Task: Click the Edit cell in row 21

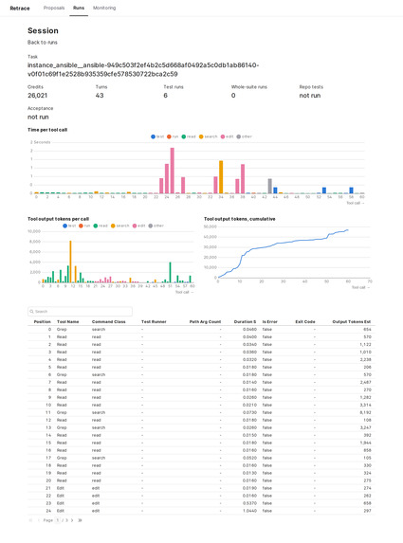Action: [x=61, y=488]
